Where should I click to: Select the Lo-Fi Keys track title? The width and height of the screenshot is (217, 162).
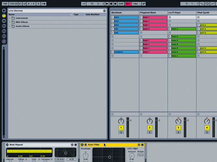click(x=182, y=13)
